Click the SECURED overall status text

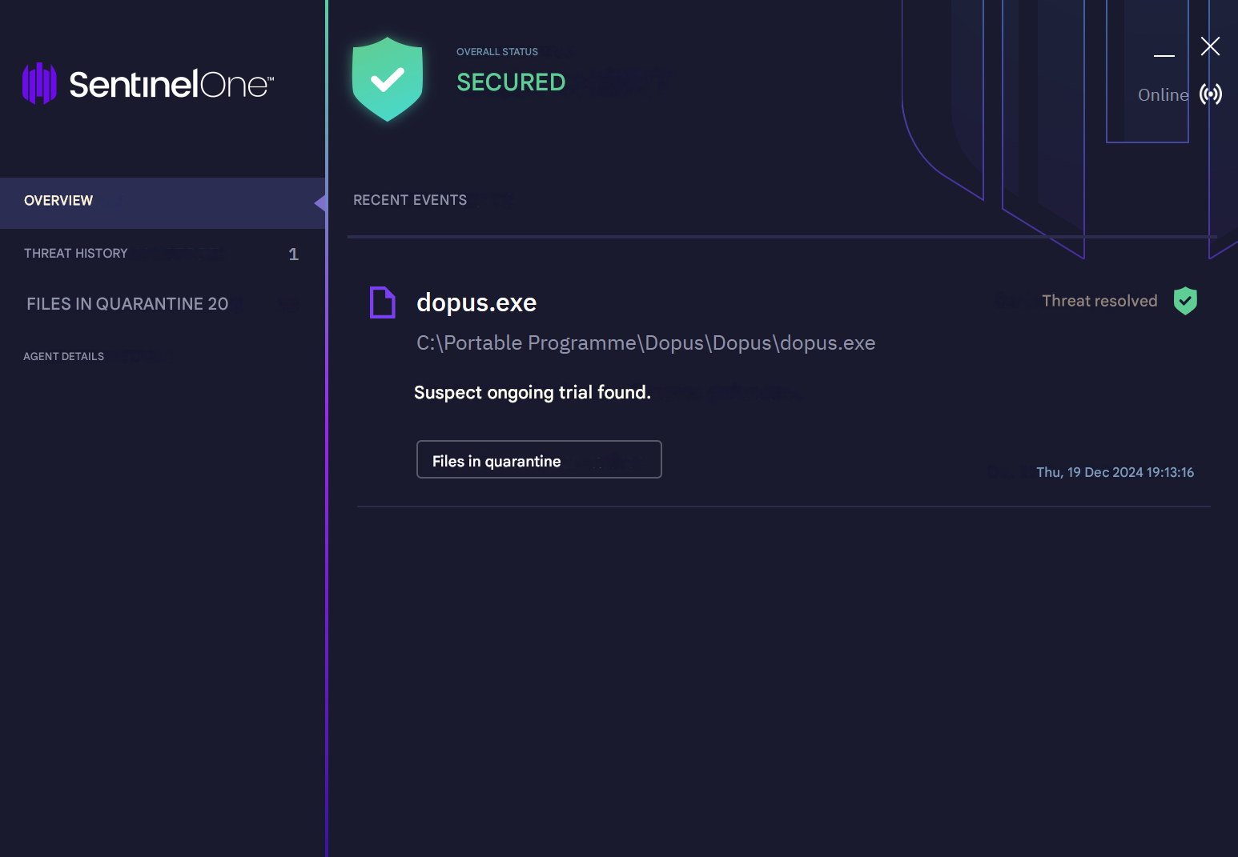pyautogui.click(x=511, y=82)
